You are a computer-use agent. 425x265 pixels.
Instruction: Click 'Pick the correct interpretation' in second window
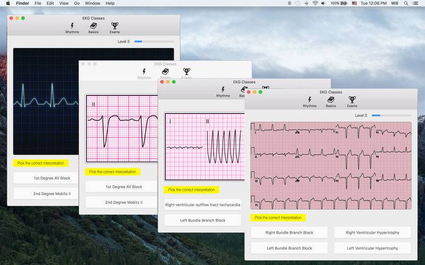click(113, 172)
